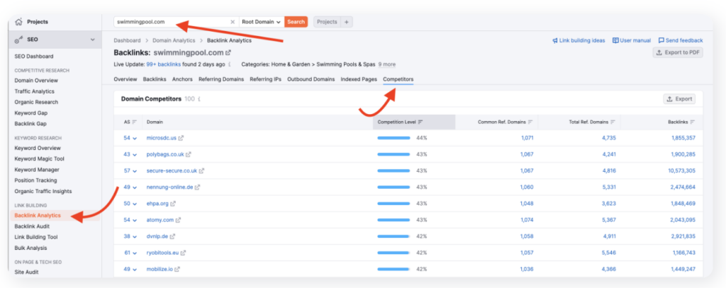The height and width of the screenshot is (288, 726).
Task: Sort by the Common Ref. Domains icon
Action: click(x=530, y=122)
